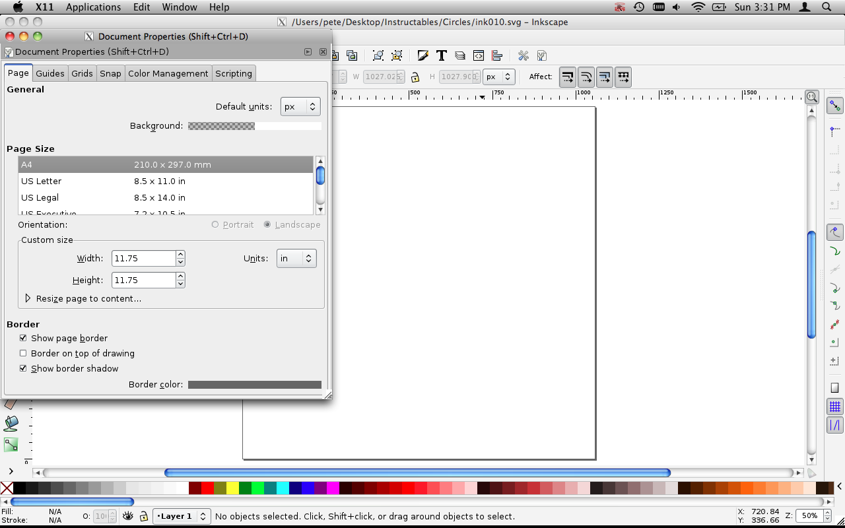
Task: Open the Fill and Stroke dialog icon
Action: click(423, 55)
